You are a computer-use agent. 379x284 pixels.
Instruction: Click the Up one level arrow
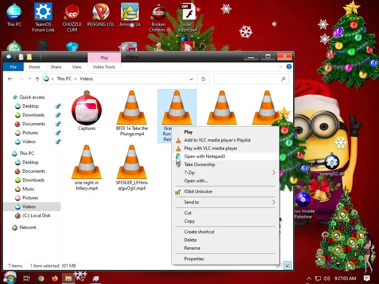(x=37, y=79)
